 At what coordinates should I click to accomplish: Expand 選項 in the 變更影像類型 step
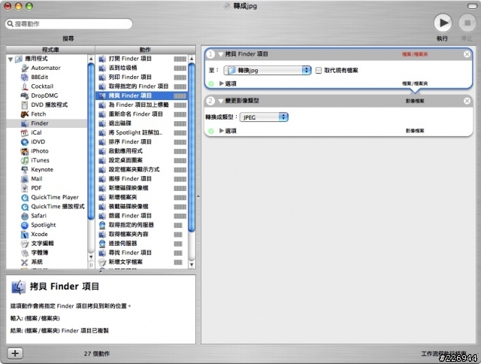coord(222,131)
